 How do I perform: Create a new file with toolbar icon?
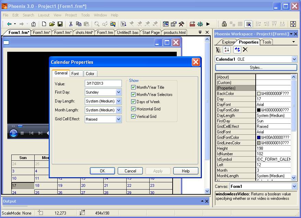click(x=44, y=24)
